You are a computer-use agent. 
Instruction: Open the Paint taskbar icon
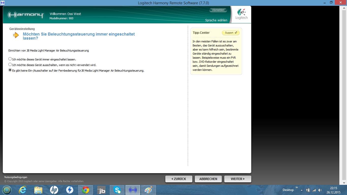(x=148, y=190)
